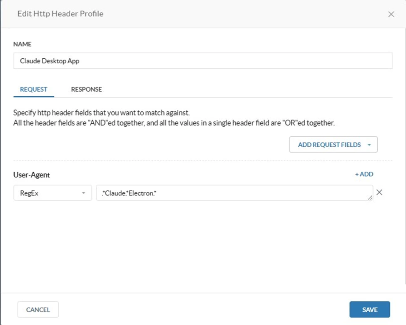The image size is (406, 325).
Task: Remove the User-Agent RegEx value row
Action: (379, 192)
